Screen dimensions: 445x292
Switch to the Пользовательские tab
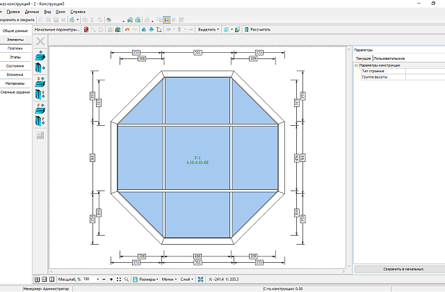pos(389,58)
